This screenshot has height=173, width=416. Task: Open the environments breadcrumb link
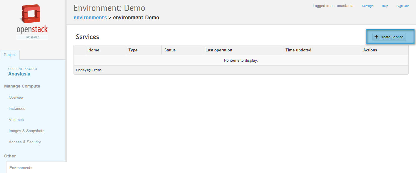pos(90,17)
